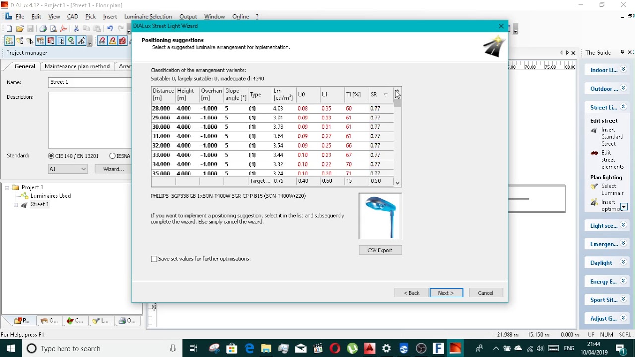
Task: Select the CIE 140 / EN 13201 radio button
Action: [51, 156]
